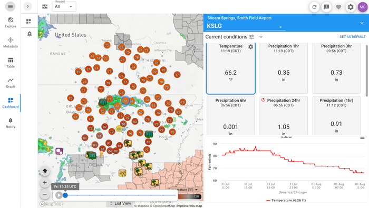Zoom in the map with plus
Image resolution: width=369 pixels, height=208 pixels.
45,183
